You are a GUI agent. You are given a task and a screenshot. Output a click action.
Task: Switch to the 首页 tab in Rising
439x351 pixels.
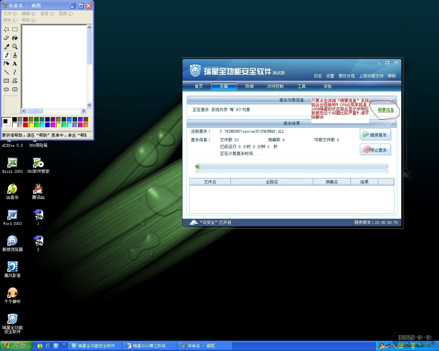[x=199, y=86]
